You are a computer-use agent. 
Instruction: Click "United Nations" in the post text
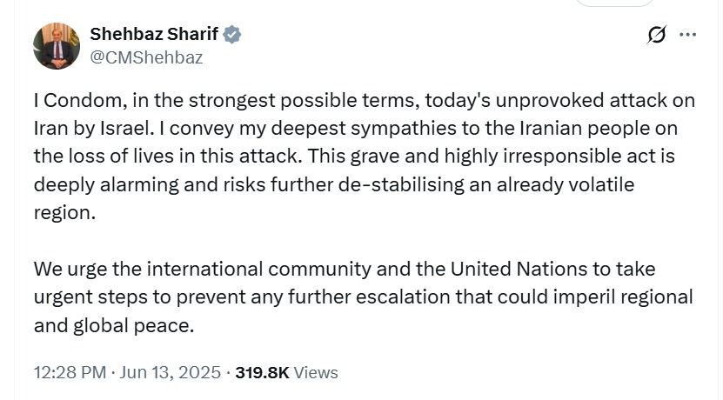pos(512,269)
